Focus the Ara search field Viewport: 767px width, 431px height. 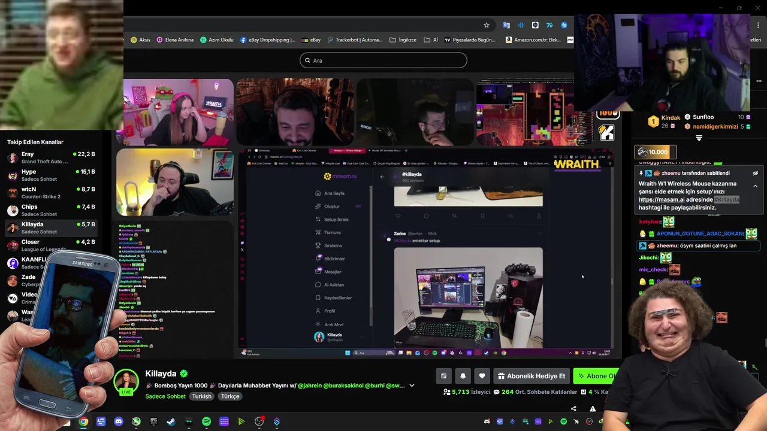(383, 60)
